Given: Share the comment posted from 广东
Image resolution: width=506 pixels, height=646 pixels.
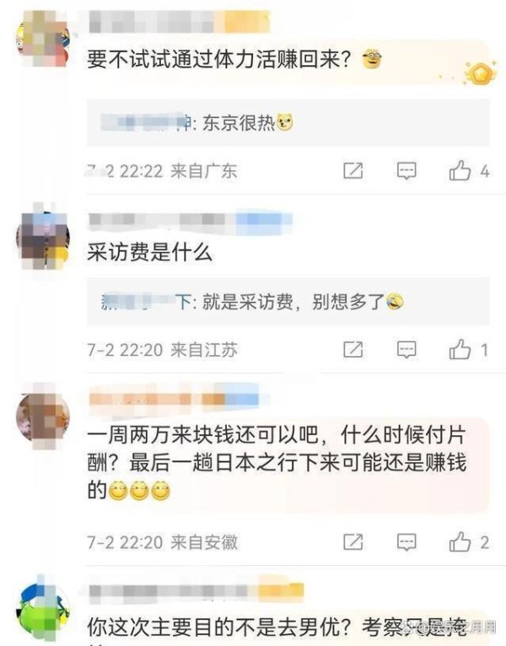Looking at the screenshot, I should point(353,170).
